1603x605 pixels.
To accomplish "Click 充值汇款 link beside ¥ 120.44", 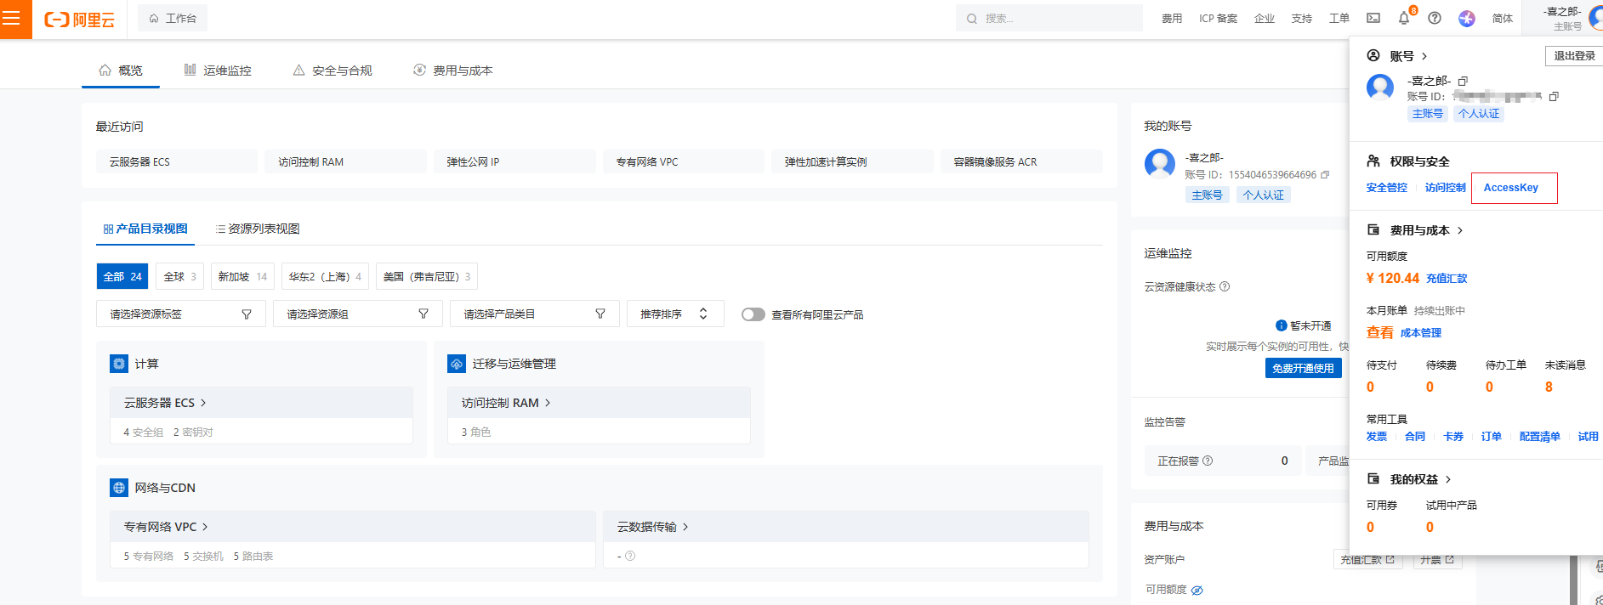I will pos(1447,279).
